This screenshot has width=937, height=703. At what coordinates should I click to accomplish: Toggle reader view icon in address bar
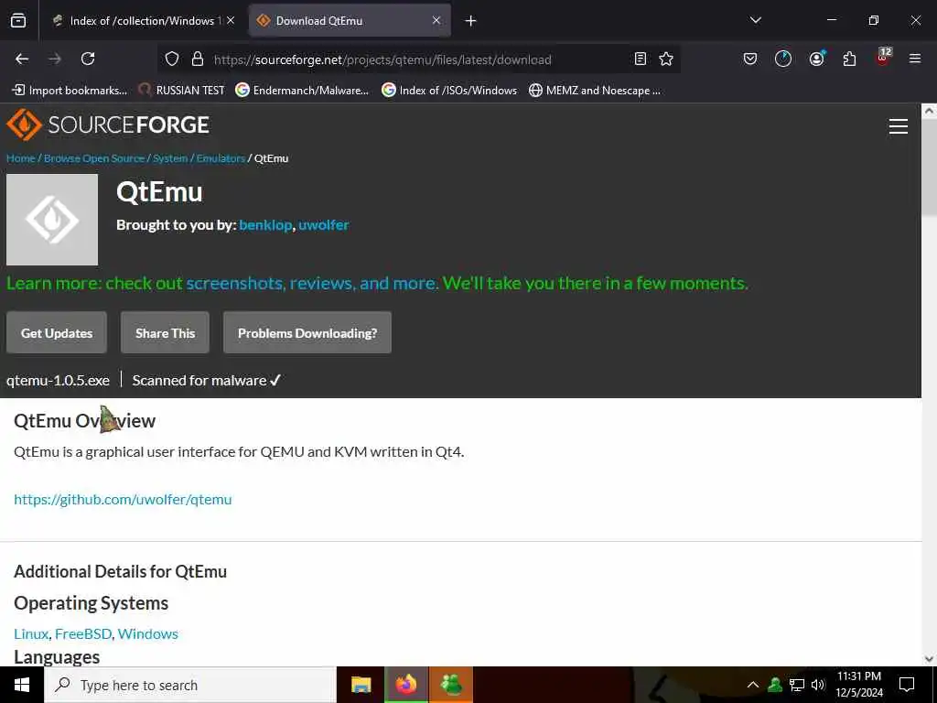[640, 59]
